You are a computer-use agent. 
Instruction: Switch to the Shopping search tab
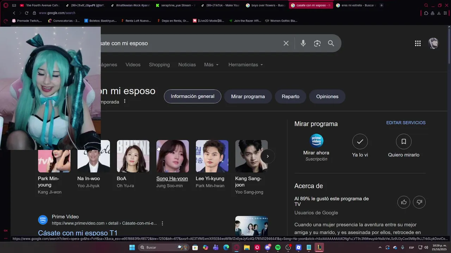click(159, 65)
